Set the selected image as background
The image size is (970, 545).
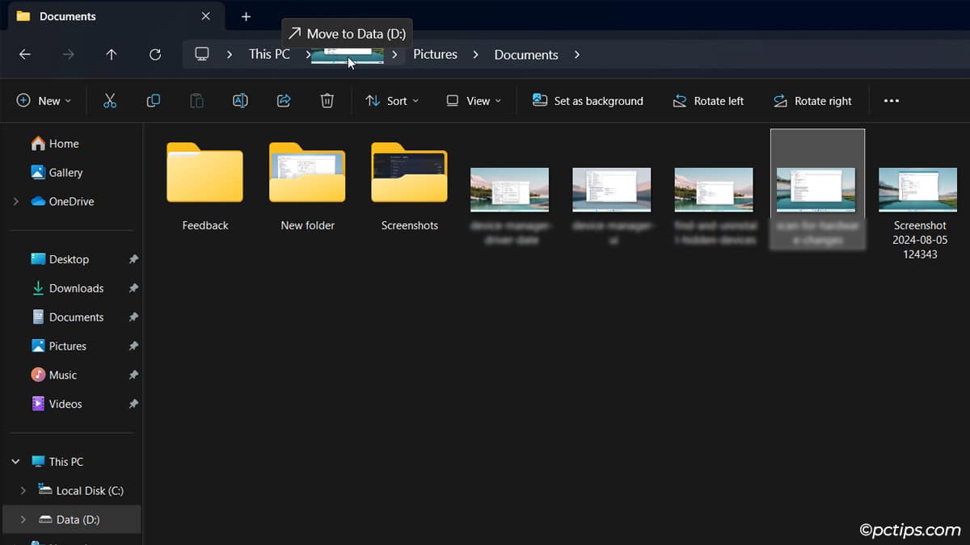click(588, 100)
